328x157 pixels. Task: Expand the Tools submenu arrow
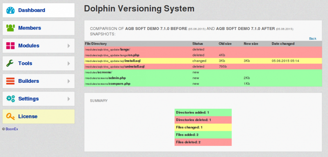[x=68, y=64]
